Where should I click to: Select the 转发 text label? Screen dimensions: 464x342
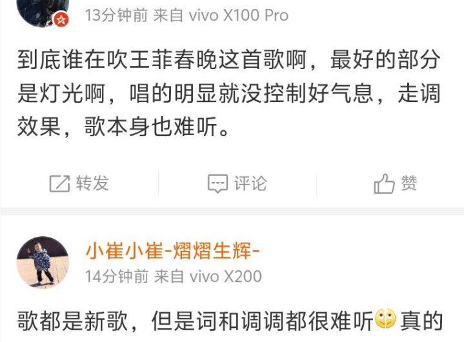92,183
